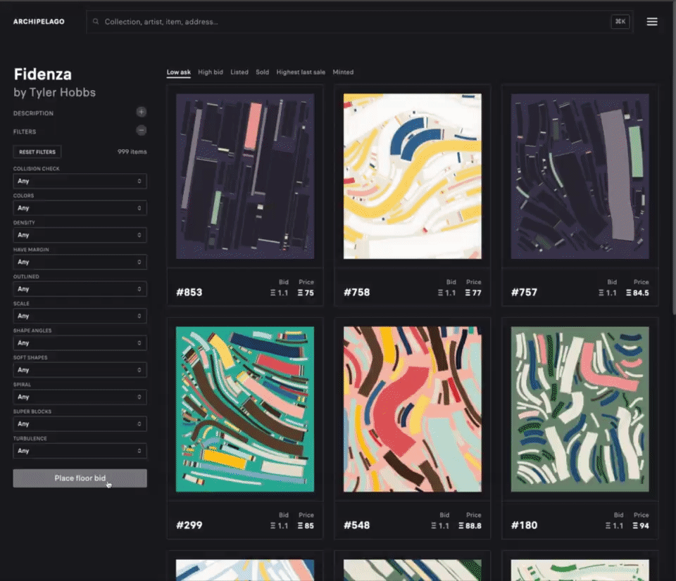Open the Outlined filter dropdown
Viewport: 676px width, 581px height.
(x=80, y=289)
